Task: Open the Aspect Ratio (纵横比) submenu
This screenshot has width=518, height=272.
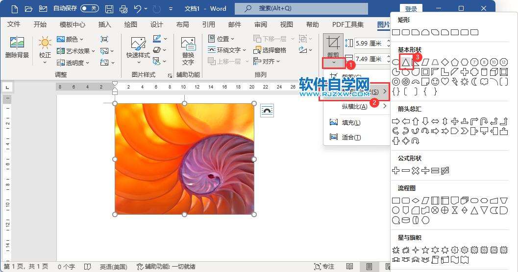Action: tap(357, 107)
